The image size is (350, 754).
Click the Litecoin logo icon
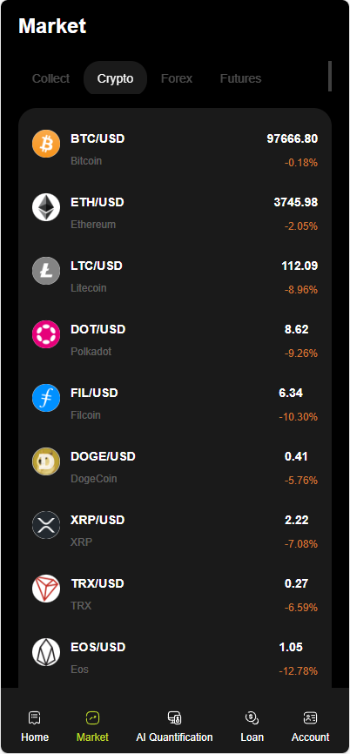tap(46, 271)
